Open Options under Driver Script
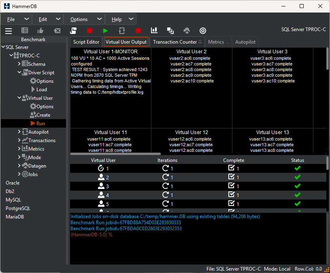Image resolution: width=330 pixels, height=273 pixels. tap(45, 81)
